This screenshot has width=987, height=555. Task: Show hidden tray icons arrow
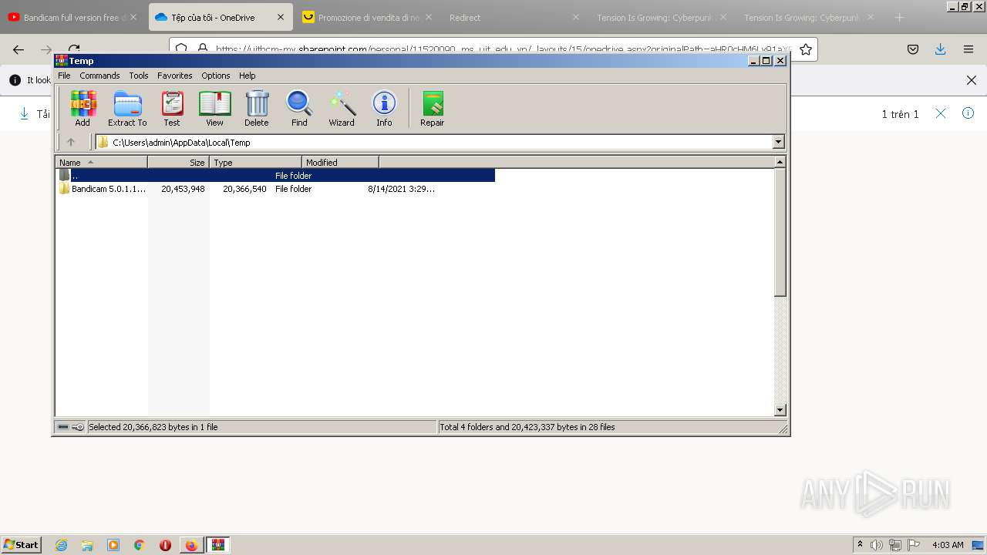[860, 545]
